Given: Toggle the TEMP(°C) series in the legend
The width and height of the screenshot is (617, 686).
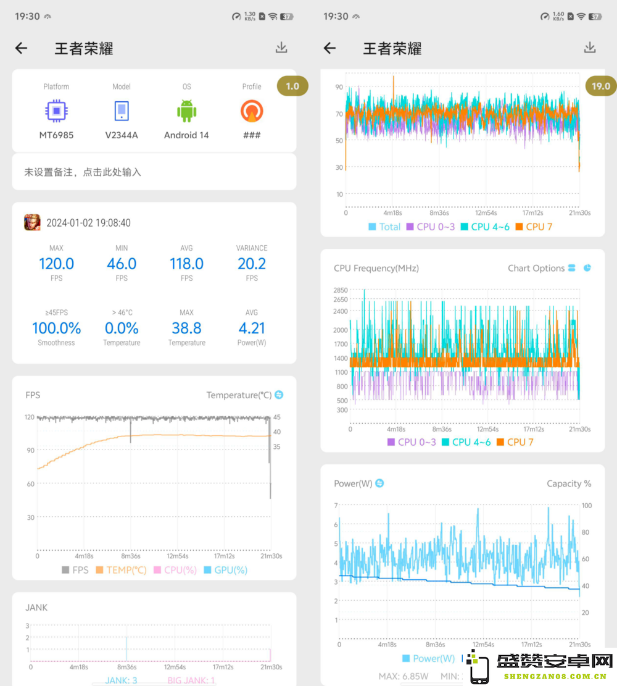Looking at the screenshot, I should [x=121, y=570].
